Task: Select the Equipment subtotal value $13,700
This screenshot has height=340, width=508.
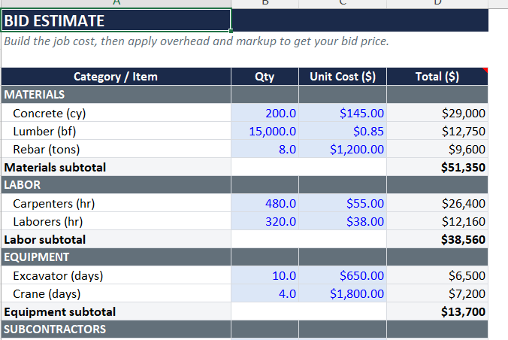Action: click(437, 311)
